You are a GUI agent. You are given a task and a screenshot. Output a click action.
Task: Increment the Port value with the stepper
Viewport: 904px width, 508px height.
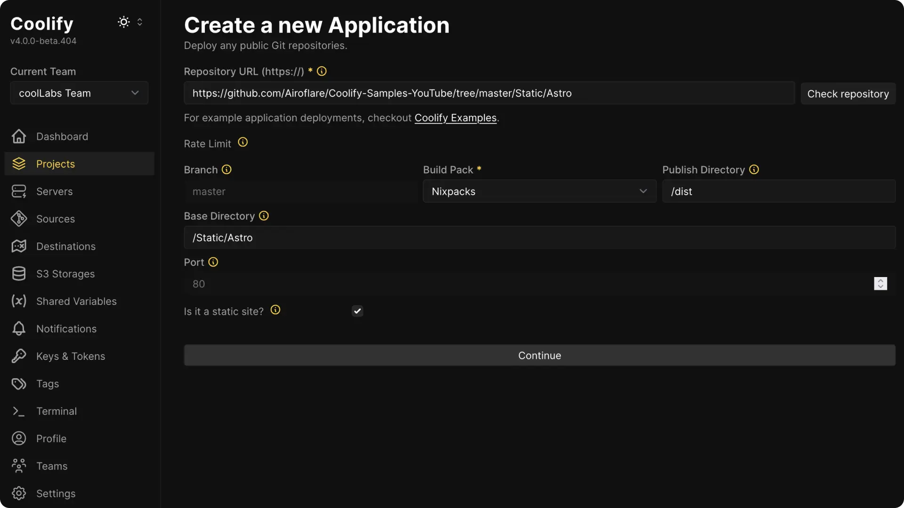click(880, 281)
